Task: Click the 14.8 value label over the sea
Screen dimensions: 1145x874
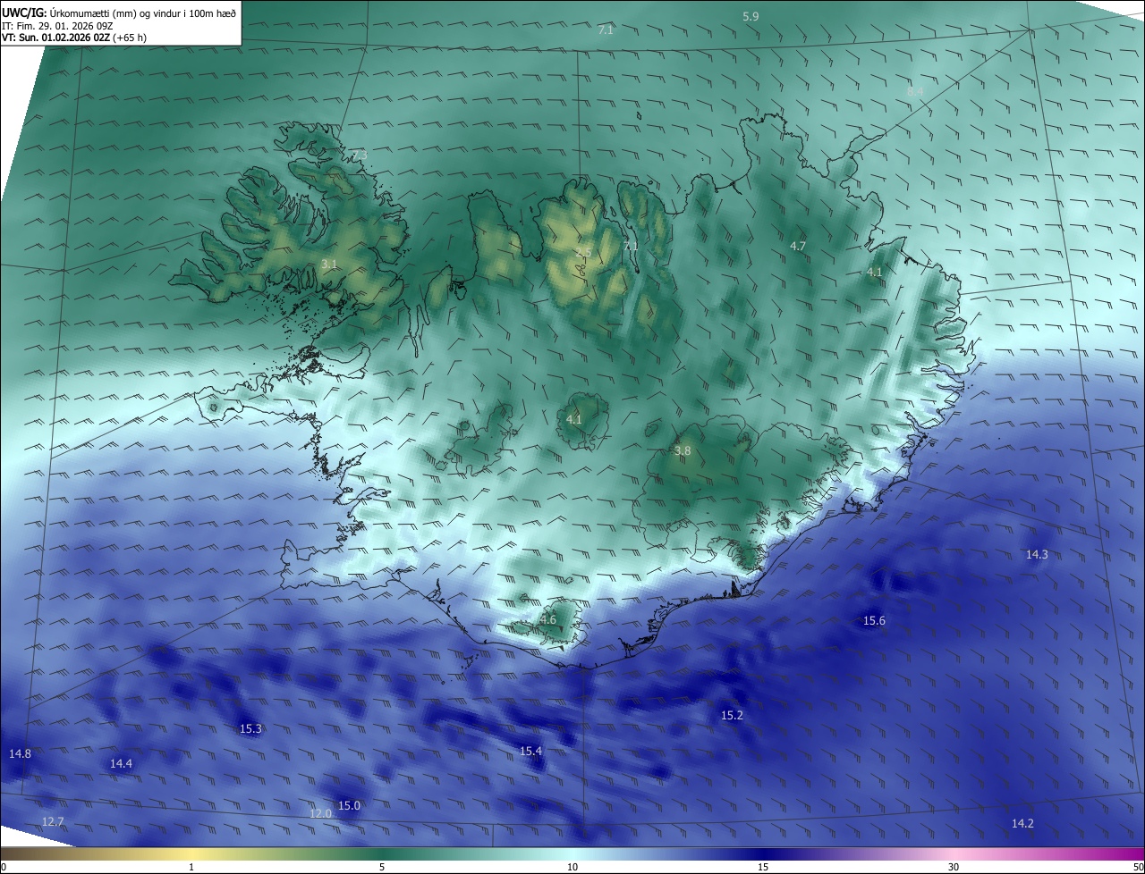Action: pos(20,753)
